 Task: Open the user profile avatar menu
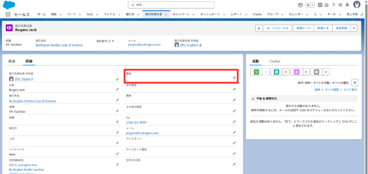(357, 5)
